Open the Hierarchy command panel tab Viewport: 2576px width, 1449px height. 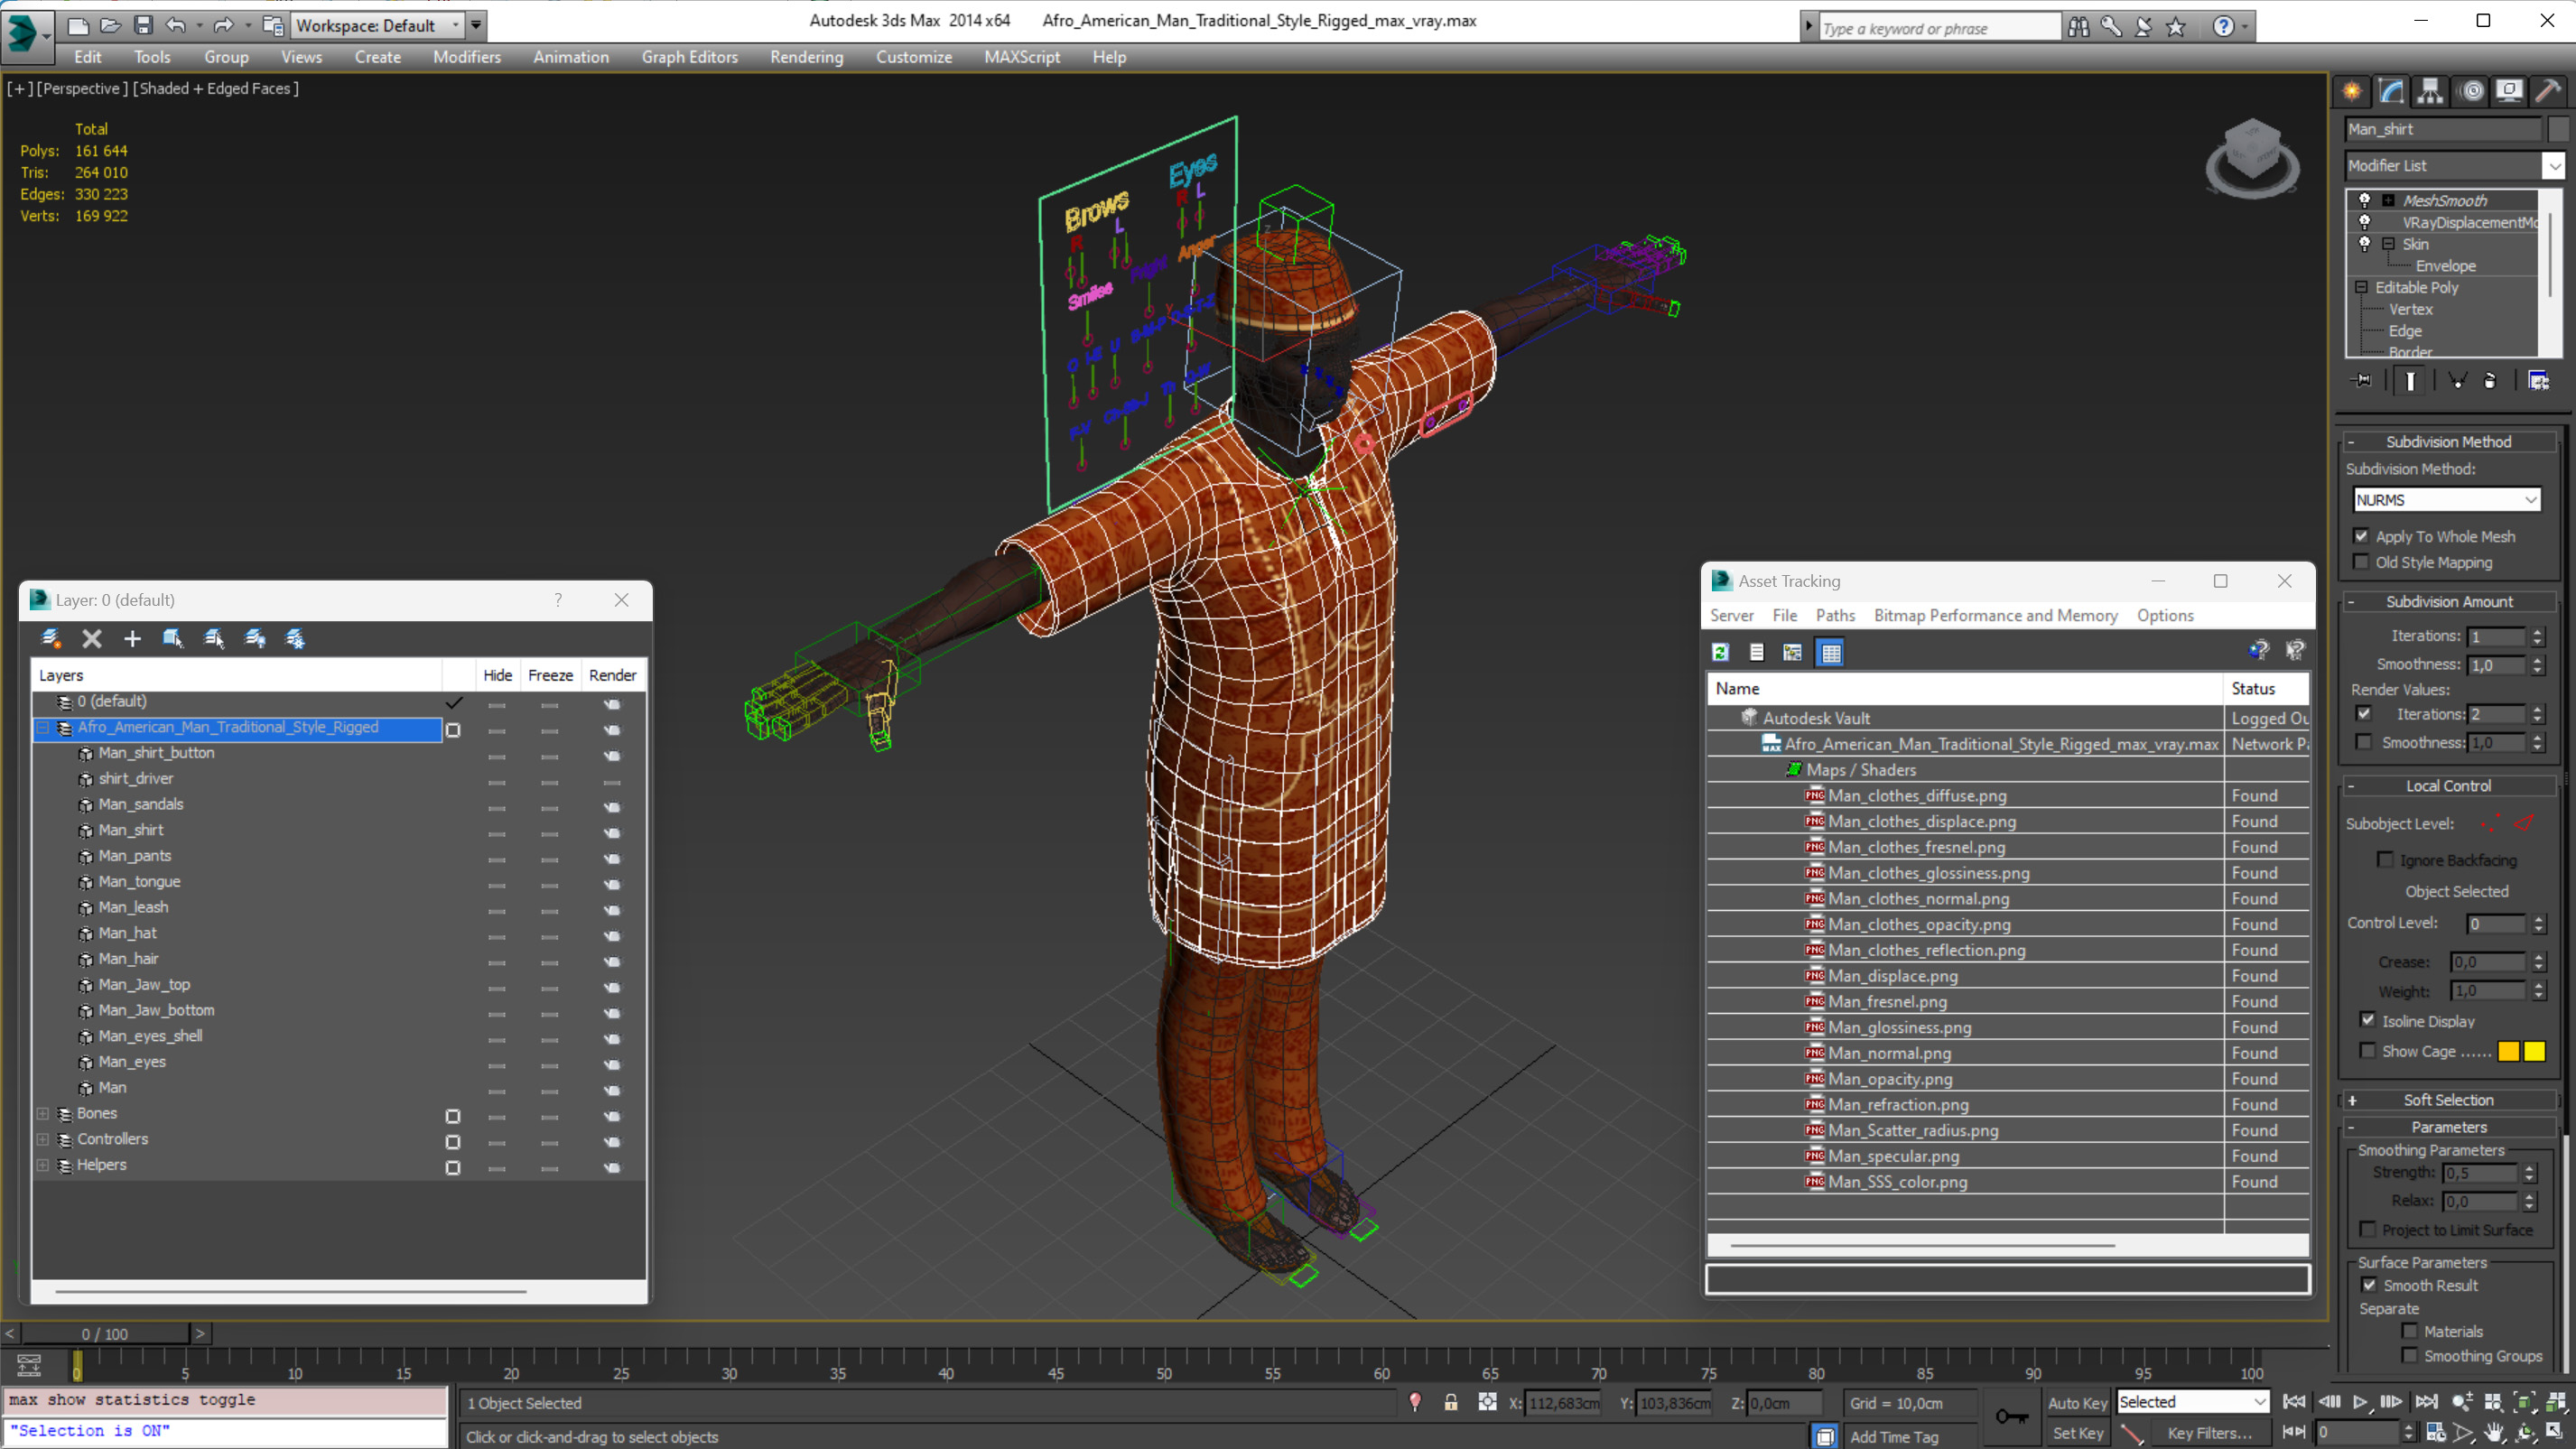point(2430,91)
